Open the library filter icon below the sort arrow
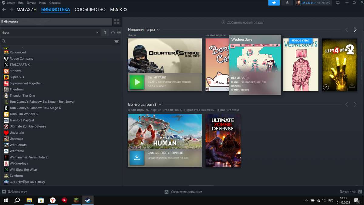 pos(116,41)
